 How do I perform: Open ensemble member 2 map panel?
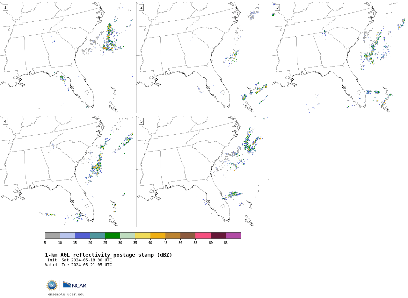pyautogui.click(x=202, y=58)
